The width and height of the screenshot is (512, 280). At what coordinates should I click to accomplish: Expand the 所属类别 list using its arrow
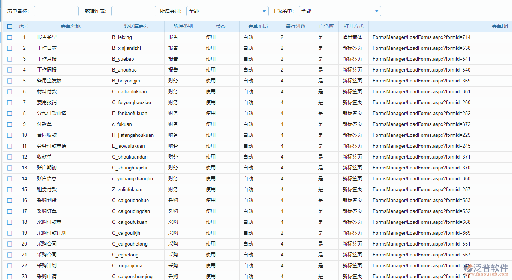[x=265, y=11]
